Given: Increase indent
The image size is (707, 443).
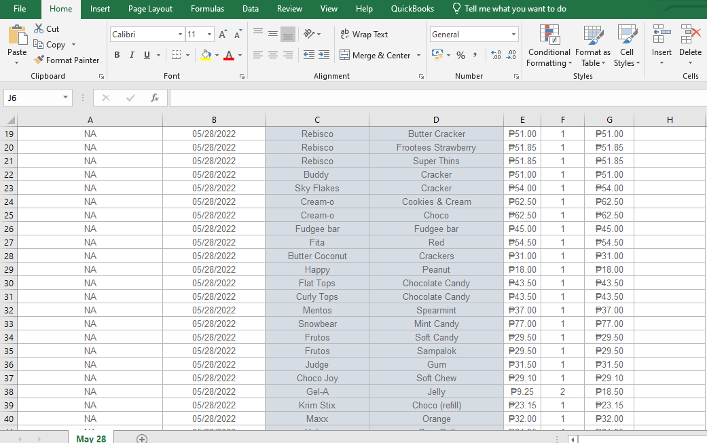Looking at the screenshot, I should pos(324,55).
